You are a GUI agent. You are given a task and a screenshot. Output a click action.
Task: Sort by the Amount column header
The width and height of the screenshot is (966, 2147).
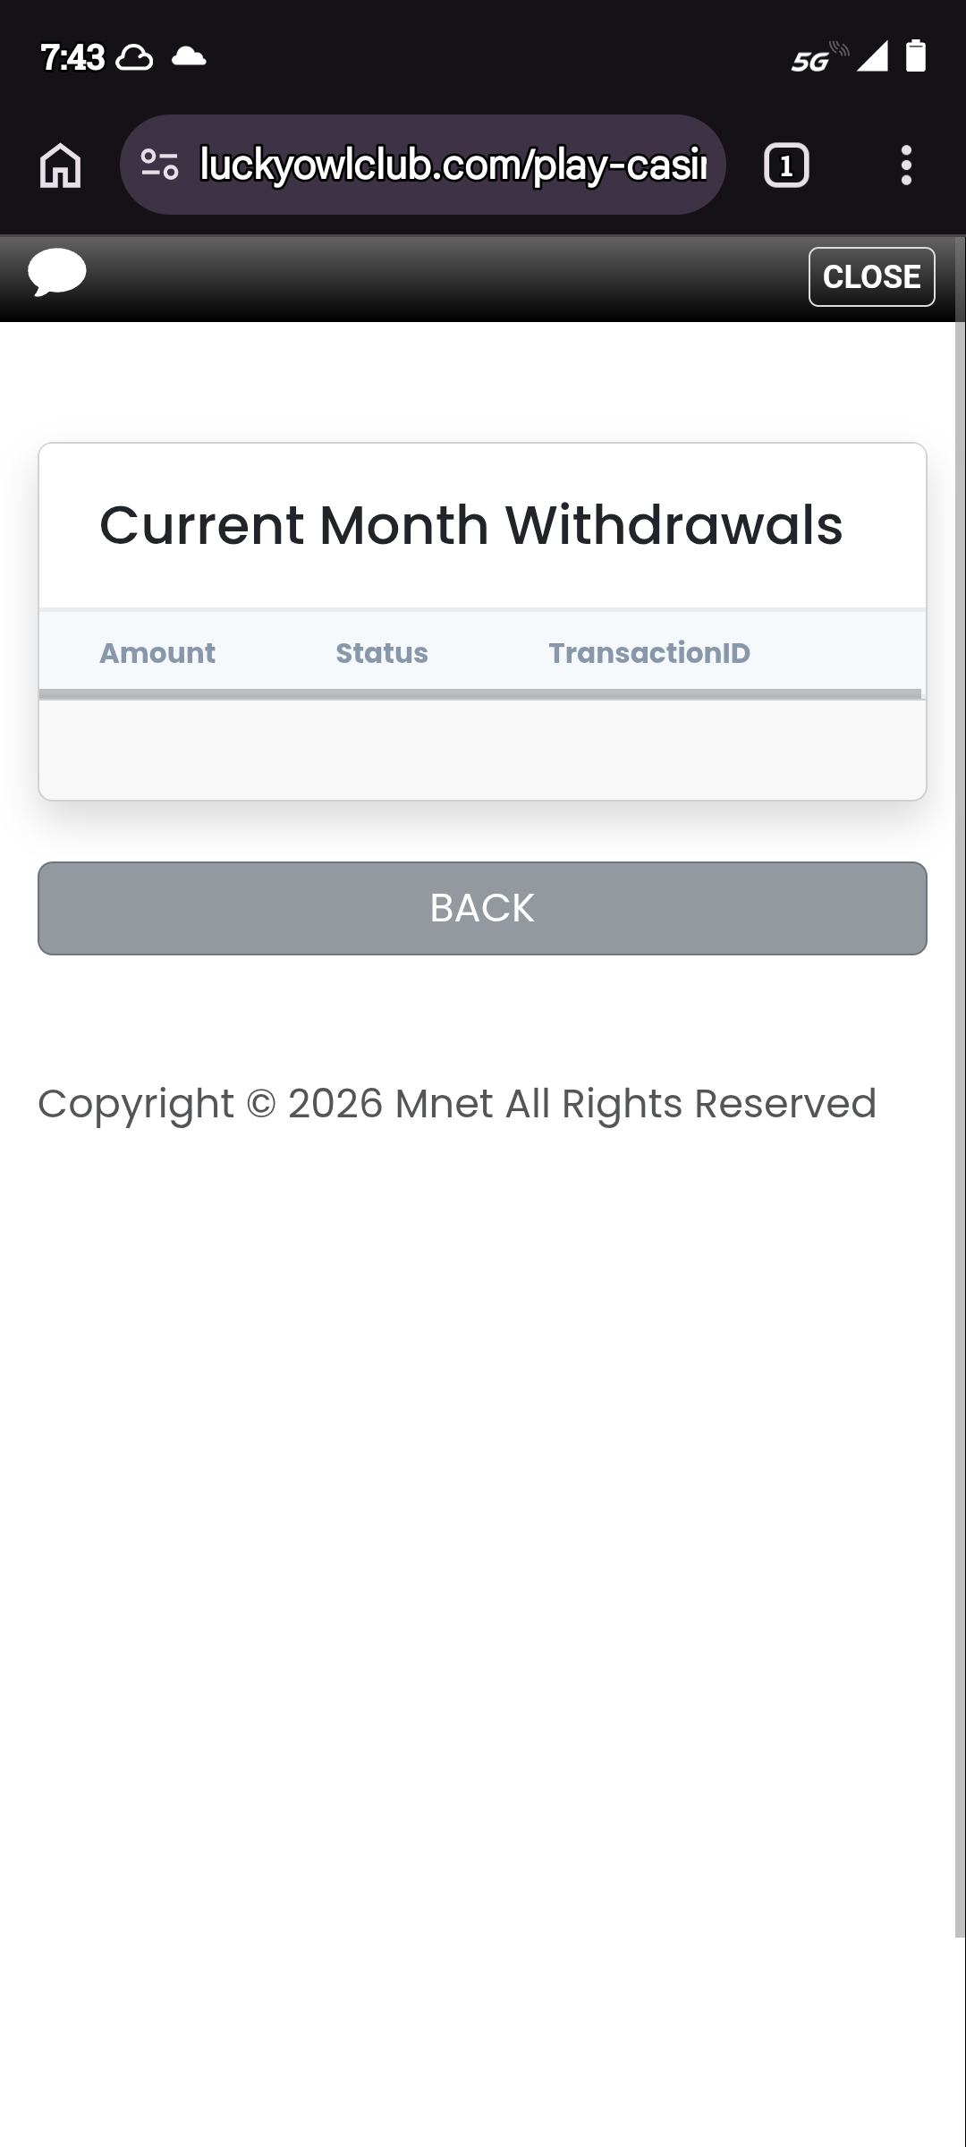coord(157,653)
